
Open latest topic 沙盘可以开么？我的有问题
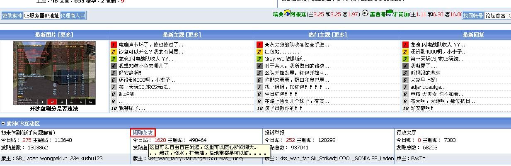[151, 52]
